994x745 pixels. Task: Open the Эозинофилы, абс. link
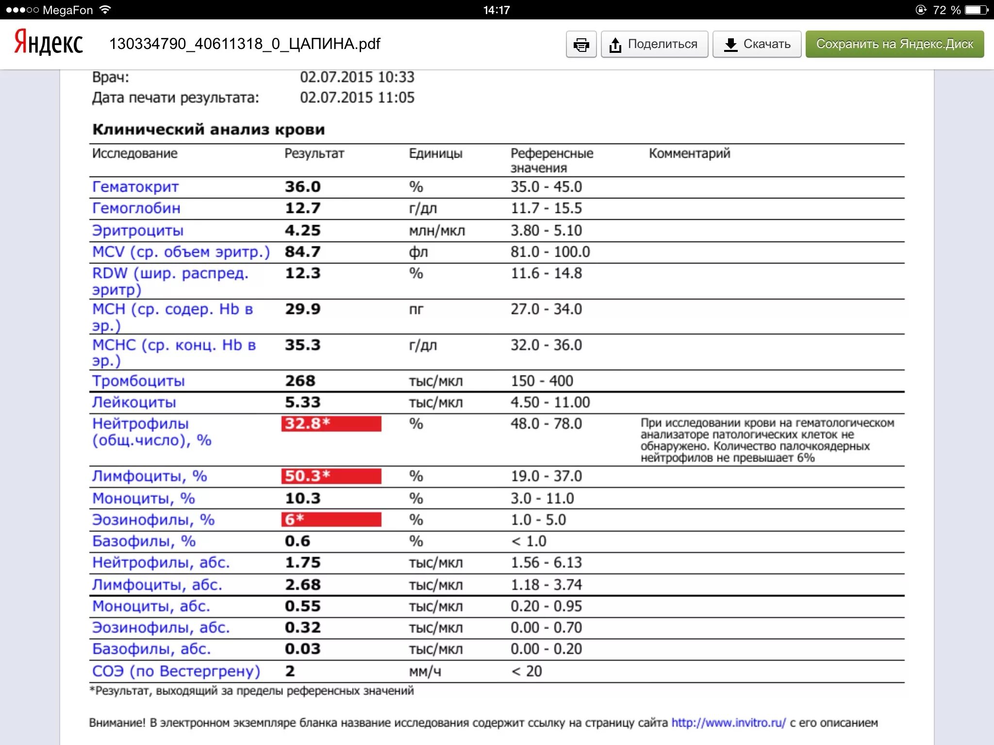161,627
